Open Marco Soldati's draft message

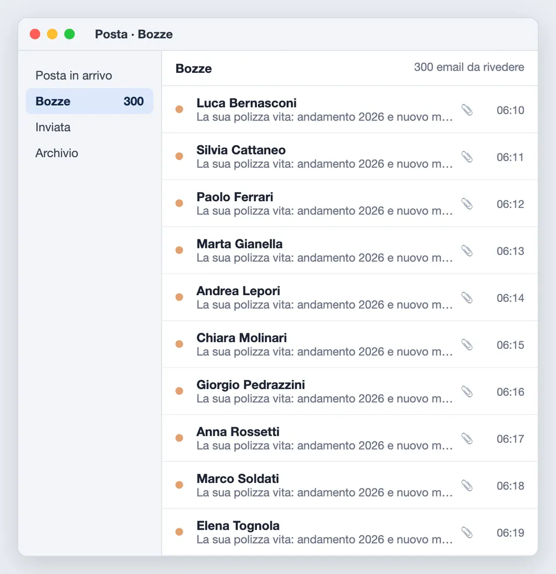(x=350, y=485)
